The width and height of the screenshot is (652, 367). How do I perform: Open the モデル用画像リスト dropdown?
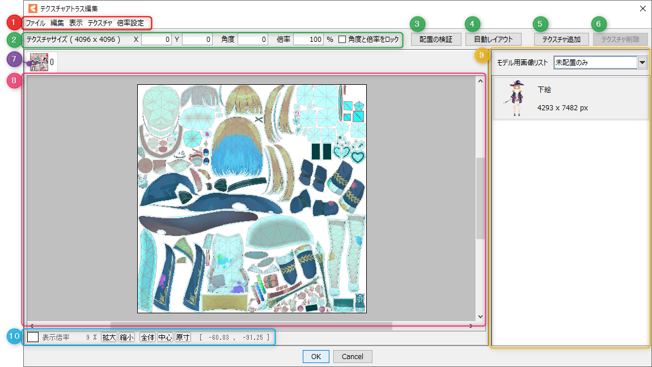point(600,63)
